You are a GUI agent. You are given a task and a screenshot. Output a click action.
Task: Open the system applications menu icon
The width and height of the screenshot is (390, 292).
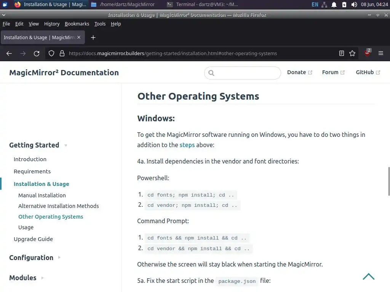click(x=5, y=5)
